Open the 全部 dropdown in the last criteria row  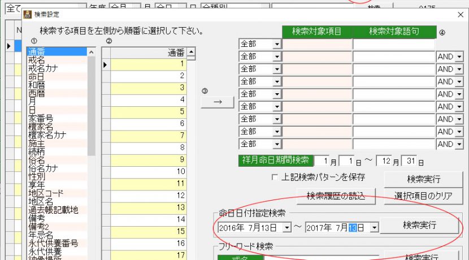(x=277, y=145)
